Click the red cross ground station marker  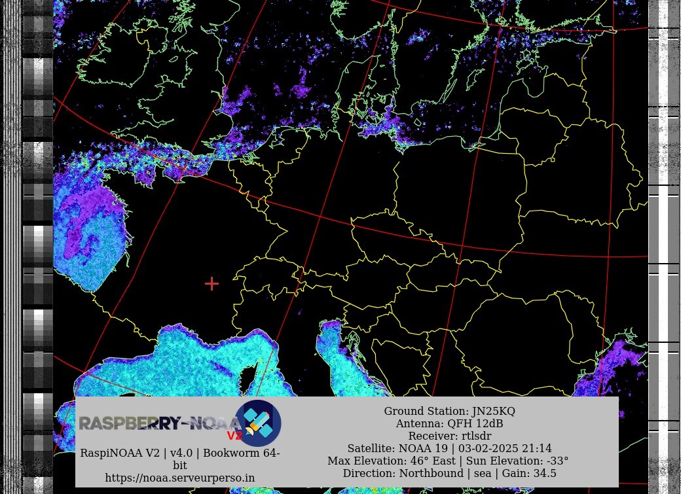(212, 283)
